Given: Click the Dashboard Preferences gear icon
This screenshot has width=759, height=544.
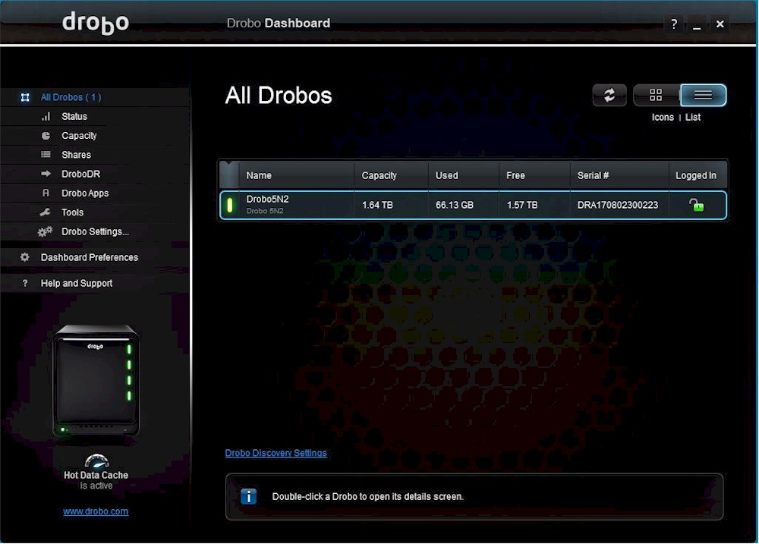Looking at the screenshot, I should click(x=25, y=257).
